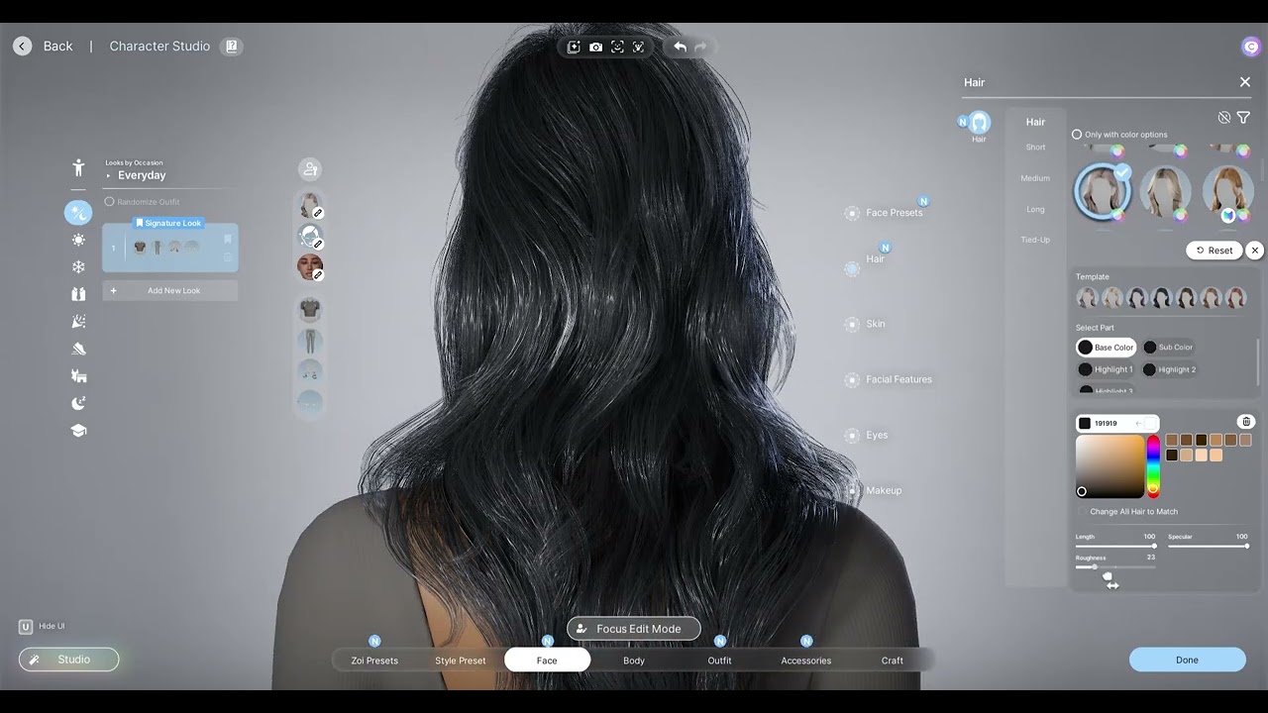
Task: Redo the last undone change
Action: coord(701,47)
